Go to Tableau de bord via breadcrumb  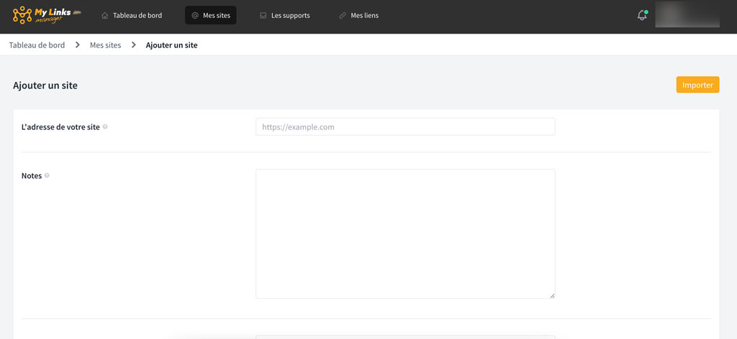coord(37,45)
